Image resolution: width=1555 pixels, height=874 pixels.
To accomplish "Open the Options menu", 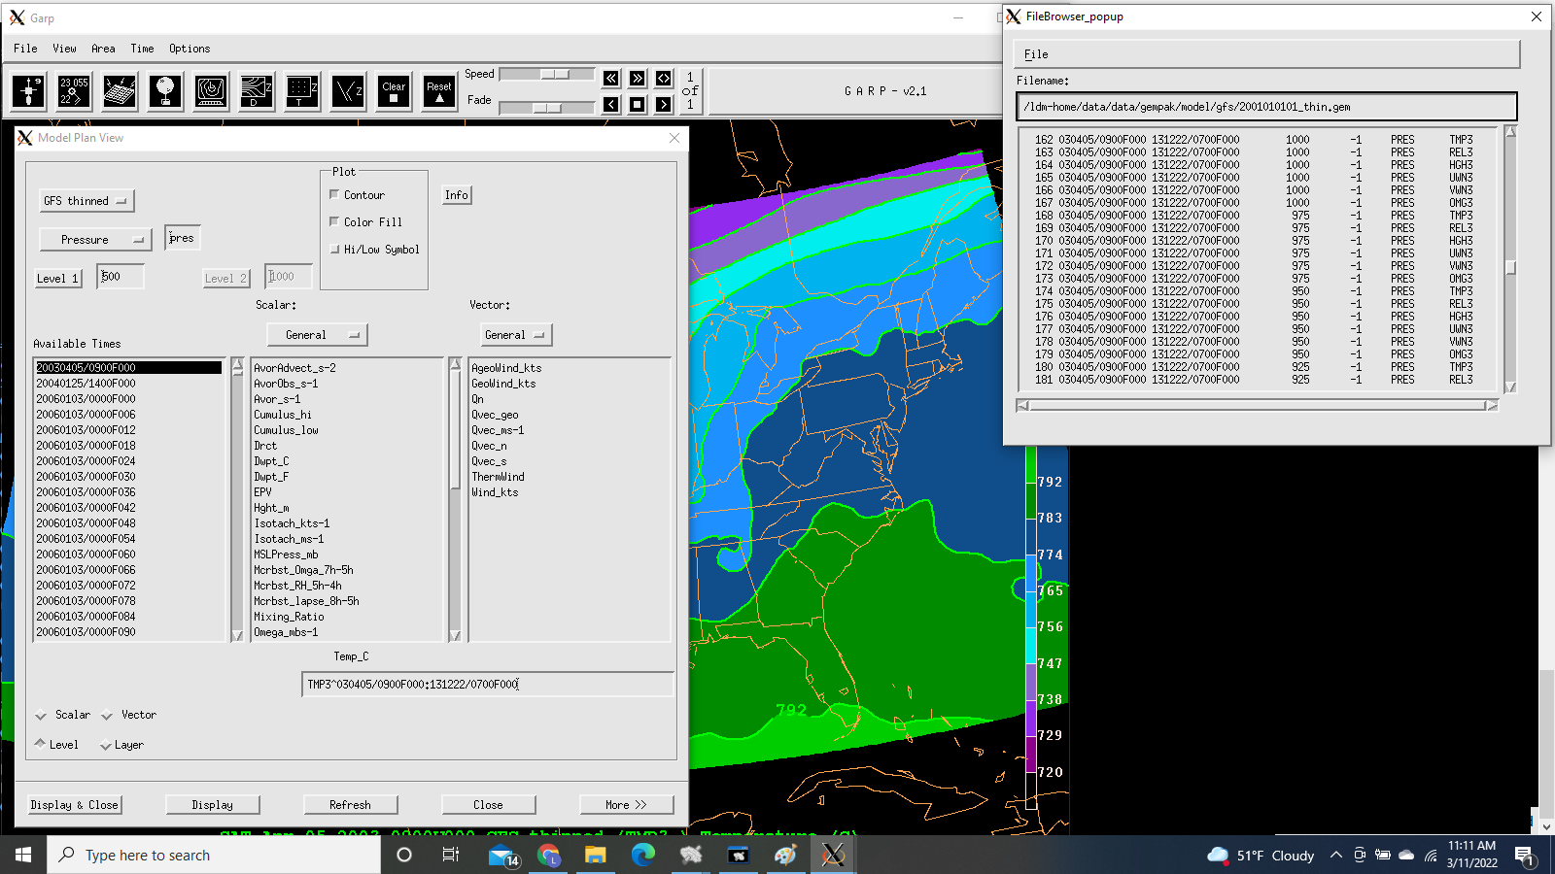I will pos(190,49).
